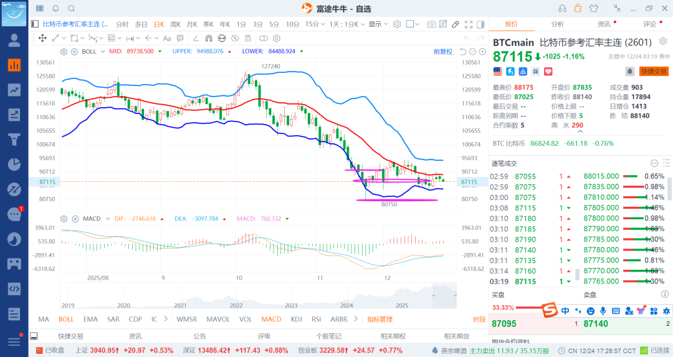Click the 前复权 adjustment setting
This screenshot has height=357, width=673.
pos(443,51)
